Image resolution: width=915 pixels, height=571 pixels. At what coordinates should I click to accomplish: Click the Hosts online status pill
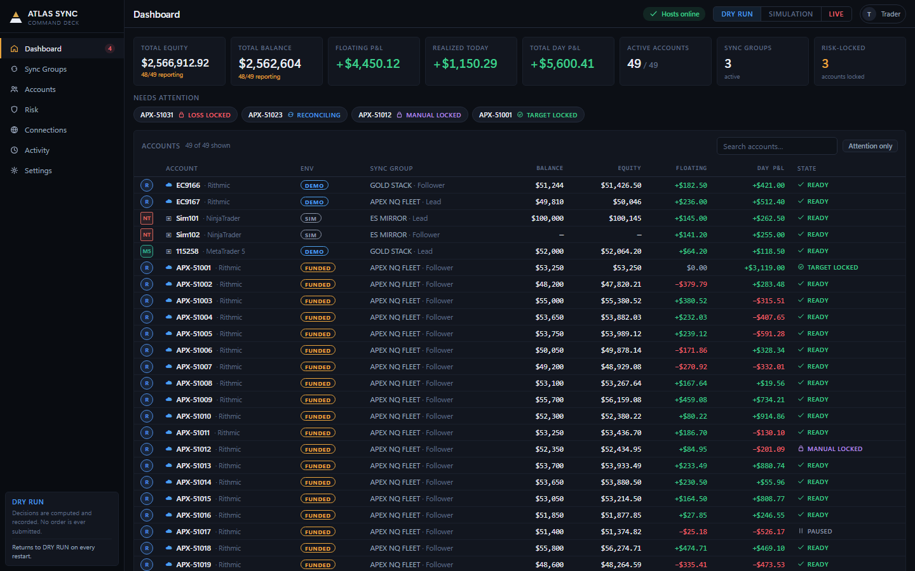click(x=674, y=14)
